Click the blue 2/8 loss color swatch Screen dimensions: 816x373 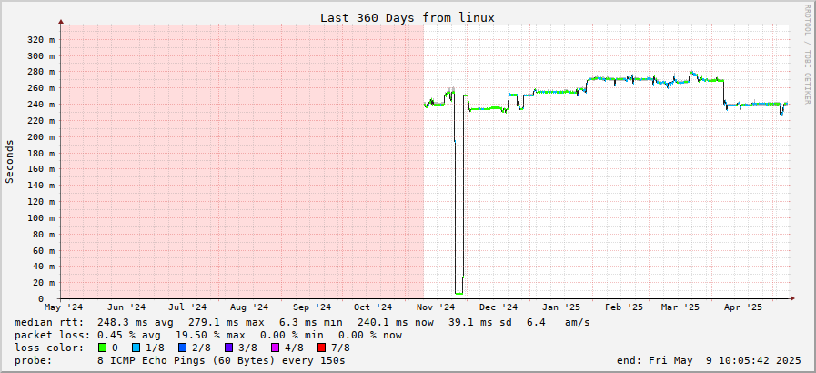coord(183,348)
